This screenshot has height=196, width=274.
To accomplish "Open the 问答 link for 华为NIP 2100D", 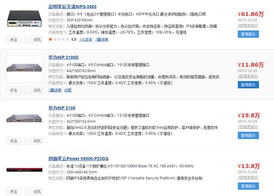I will tap(68, 90).
